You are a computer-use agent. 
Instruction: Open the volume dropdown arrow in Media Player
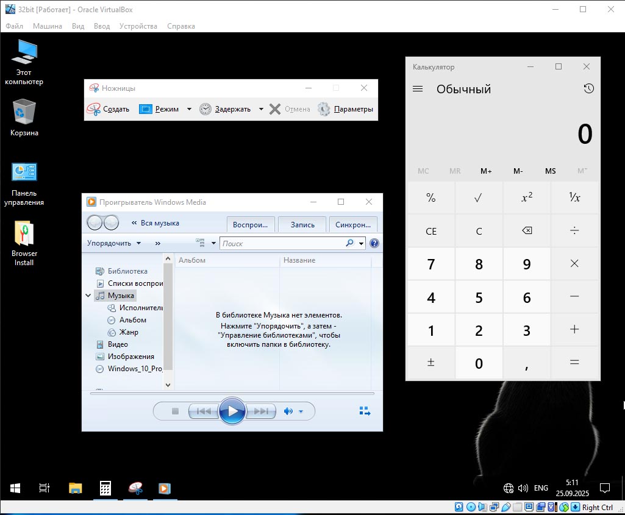tap(301, 411)
